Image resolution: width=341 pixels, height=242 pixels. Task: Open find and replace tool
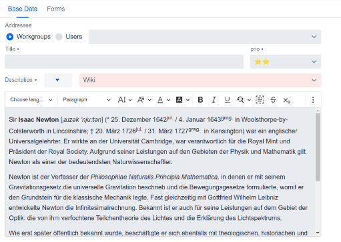(240, 100)
